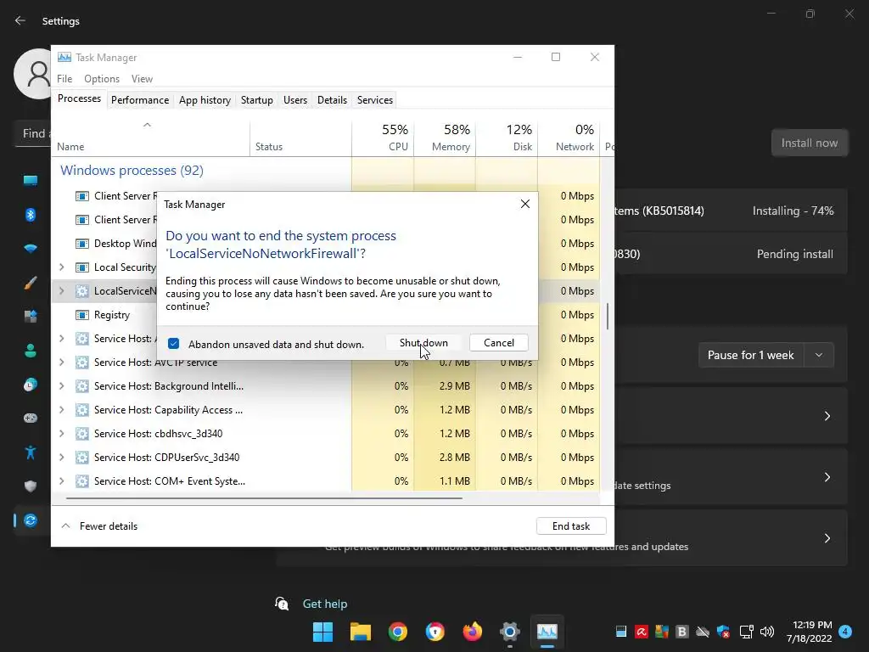Open Time & language icon in Settings sidebar
This screenshot has height=652, width=869.
(x=31, y=385)
